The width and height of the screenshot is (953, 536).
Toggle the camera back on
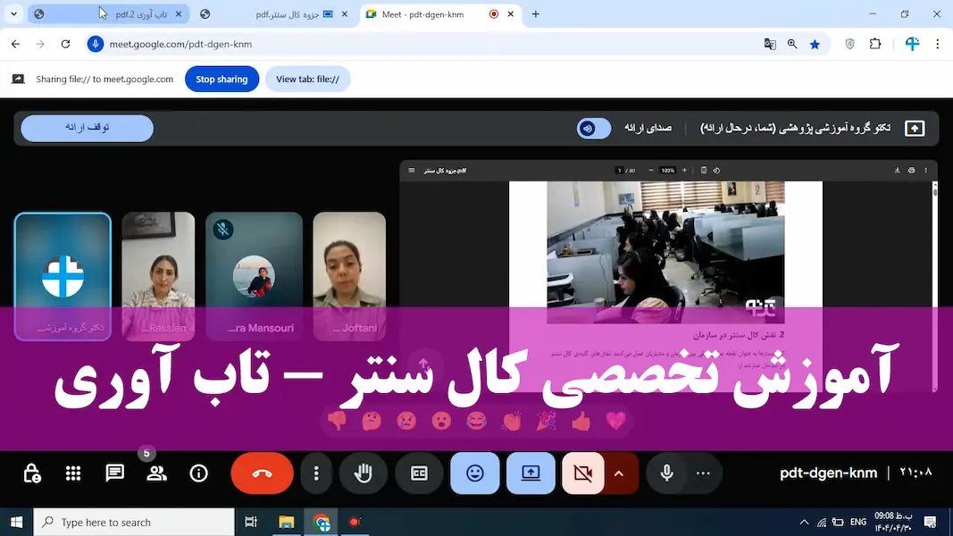pos(581,473)
